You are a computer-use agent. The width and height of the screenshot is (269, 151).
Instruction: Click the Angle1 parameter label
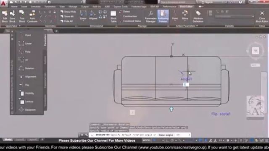186,79
